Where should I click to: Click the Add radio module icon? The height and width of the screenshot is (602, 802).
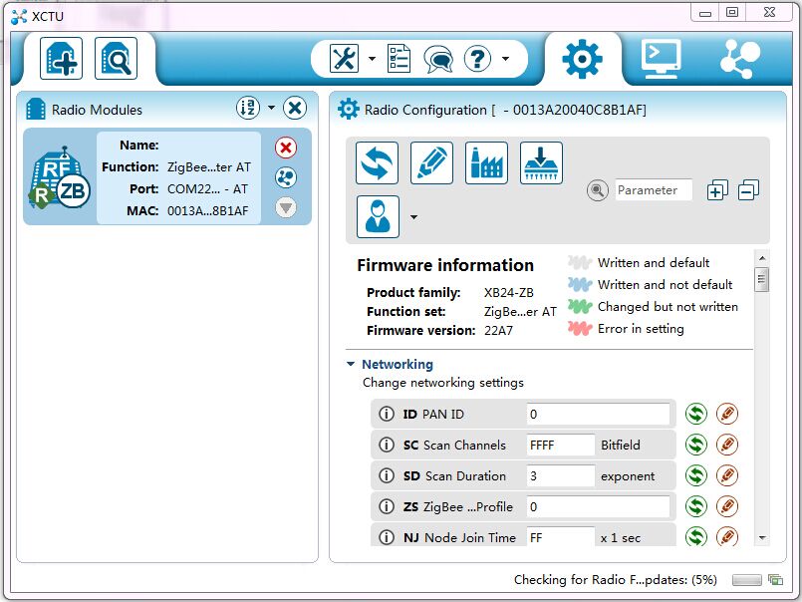coord(62,59)
